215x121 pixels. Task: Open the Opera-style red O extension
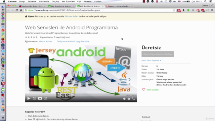pos(198,10)
